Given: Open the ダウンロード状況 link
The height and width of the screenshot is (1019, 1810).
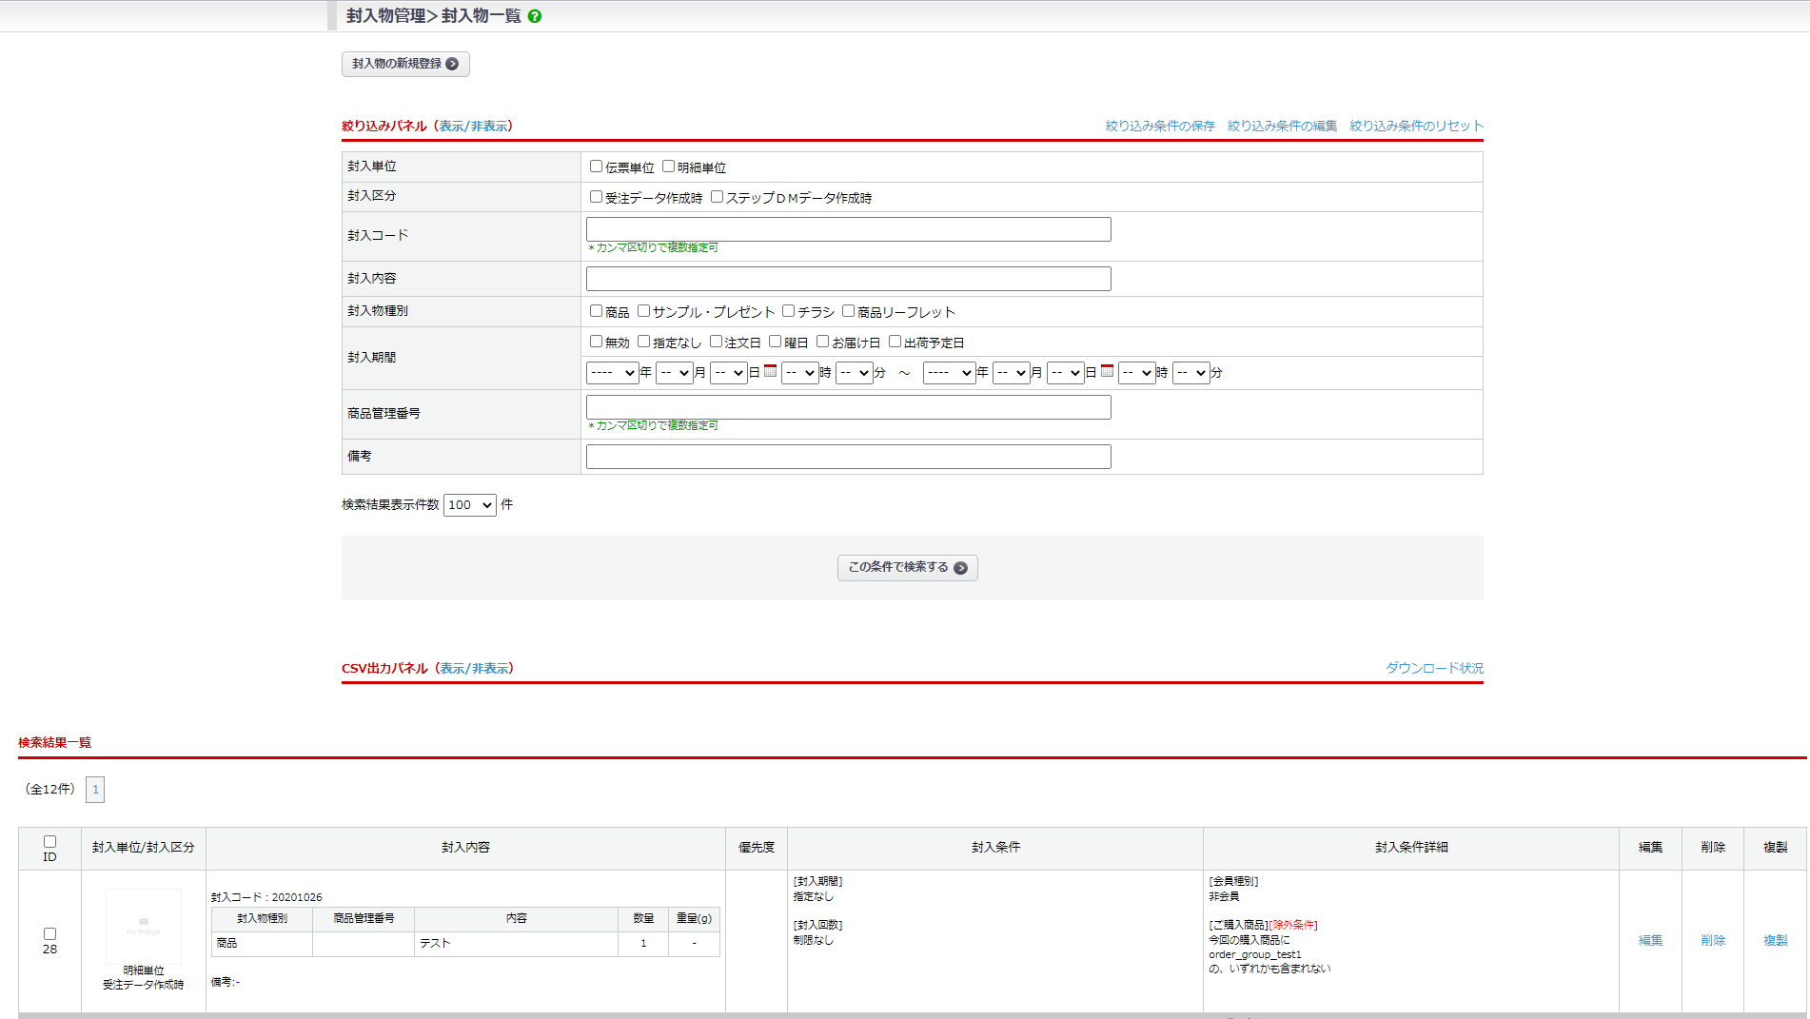Looking at the screenshot, I should coord(1434,669).
